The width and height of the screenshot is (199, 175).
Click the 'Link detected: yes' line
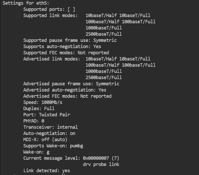[x=47, y=171]
